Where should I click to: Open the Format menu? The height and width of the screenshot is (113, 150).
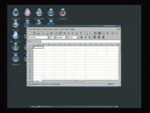(45, 29)
